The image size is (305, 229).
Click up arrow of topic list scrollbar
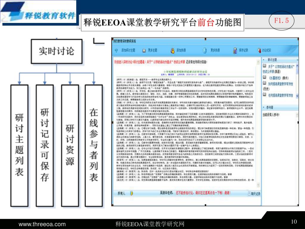tap(297, 66)
